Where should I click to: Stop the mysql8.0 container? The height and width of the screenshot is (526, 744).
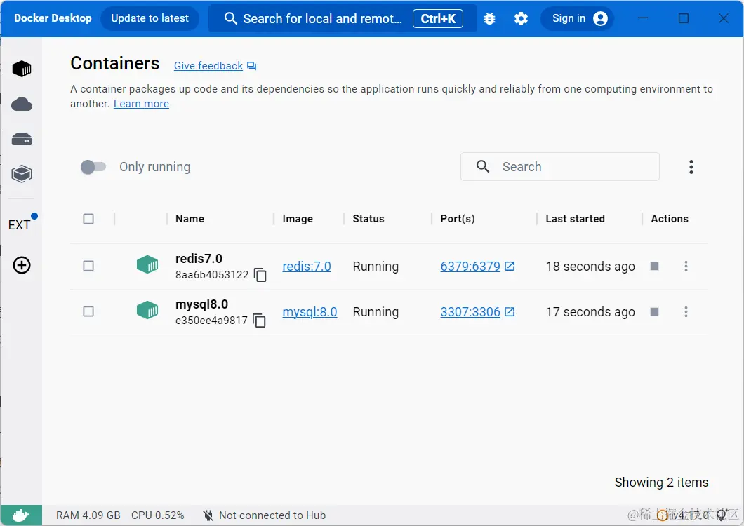point(654,311)
